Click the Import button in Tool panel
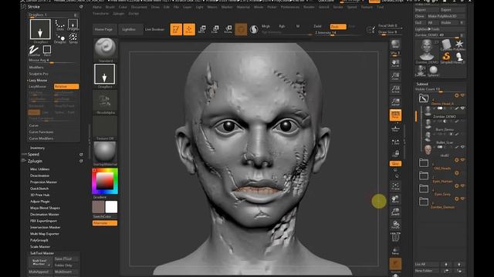 (427, 10)
